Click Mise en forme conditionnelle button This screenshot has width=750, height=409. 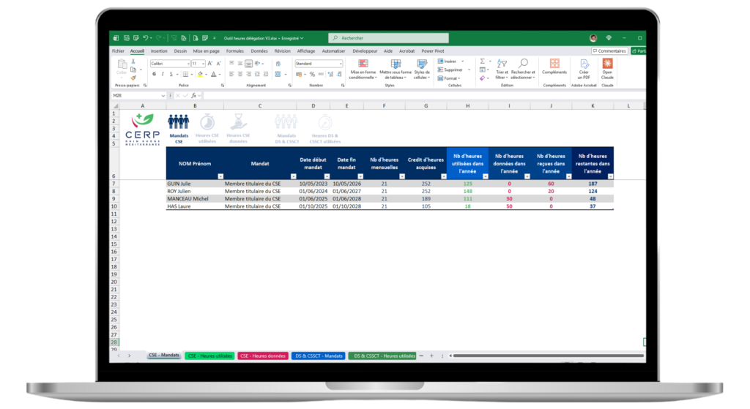[x=363, y=70]
